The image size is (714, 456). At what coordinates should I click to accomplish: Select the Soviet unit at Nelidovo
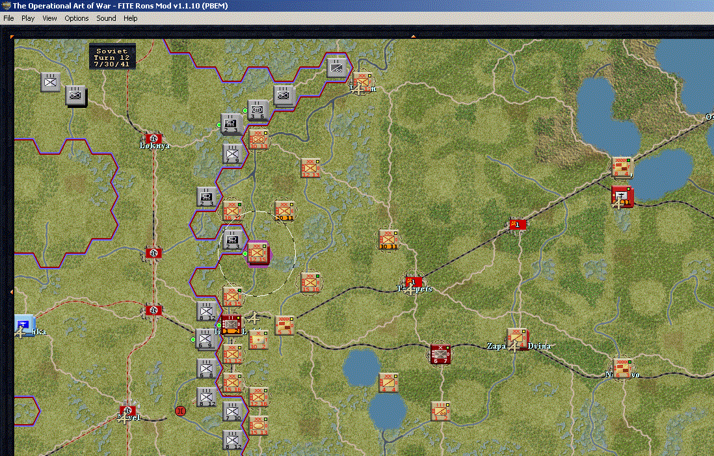point(622,368)
